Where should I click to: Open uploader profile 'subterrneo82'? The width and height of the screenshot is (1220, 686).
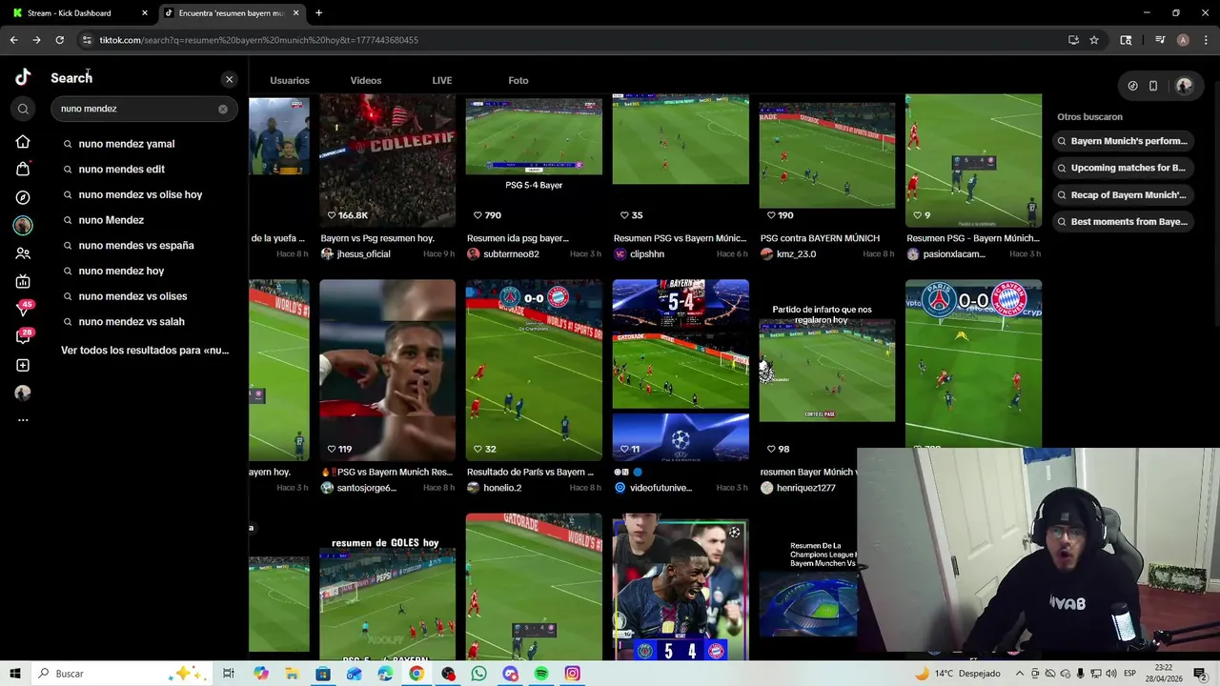511,254
